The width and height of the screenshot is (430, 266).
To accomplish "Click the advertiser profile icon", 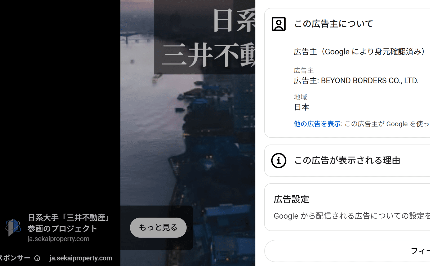I will [x=278, y=24].
